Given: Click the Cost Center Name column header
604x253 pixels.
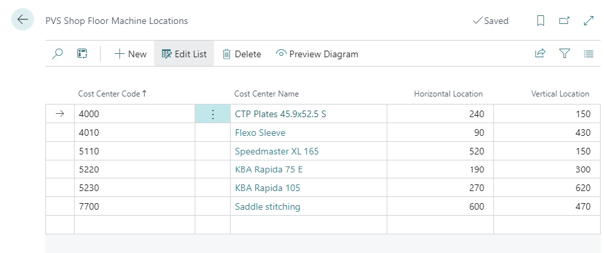Looking at the screenshot, I should [267, 94].
